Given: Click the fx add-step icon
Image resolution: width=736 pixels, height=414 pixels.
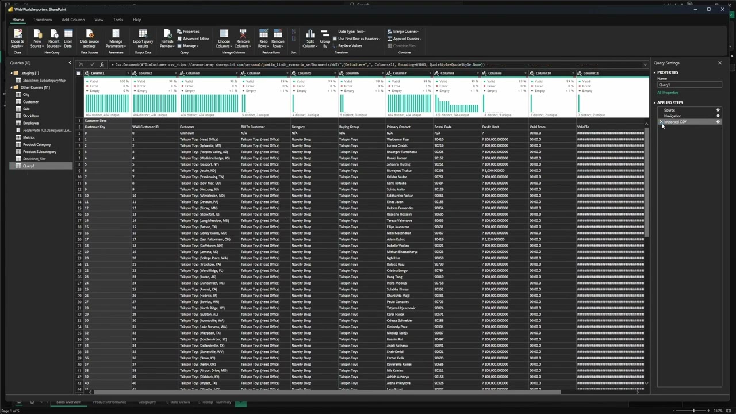Looking at the screenshot, I should click(x=102, y=64).
